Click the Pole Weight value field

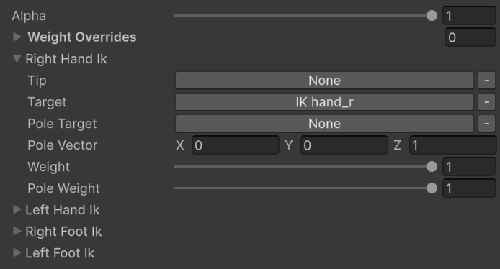[469, 188]
